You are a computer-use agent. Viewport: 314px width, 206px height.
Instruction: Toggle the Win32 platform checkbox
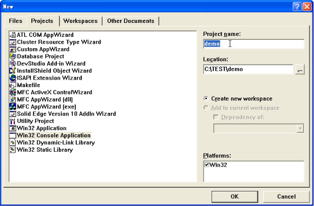[x=207, y=165]
